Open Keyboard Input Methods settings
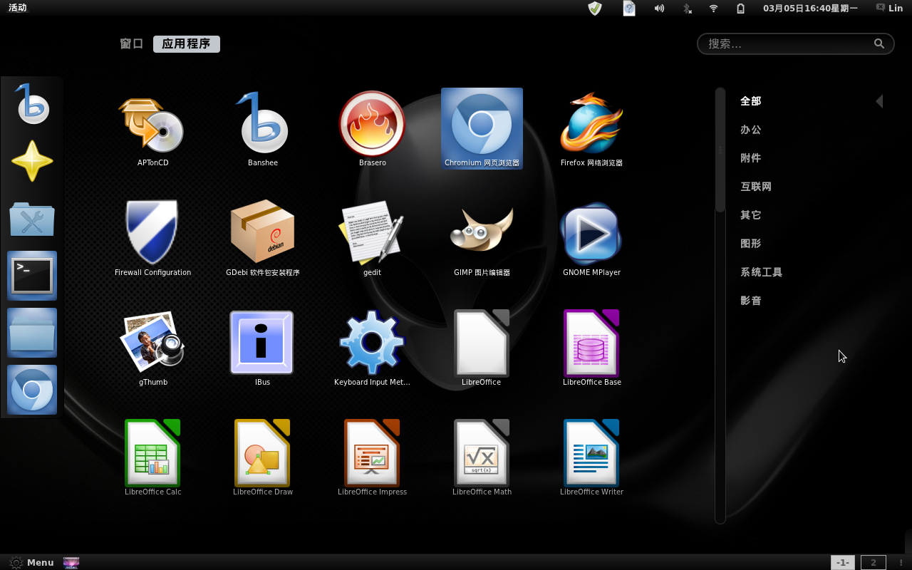Viewport: 912px width, 570px height. coord(372,349)
